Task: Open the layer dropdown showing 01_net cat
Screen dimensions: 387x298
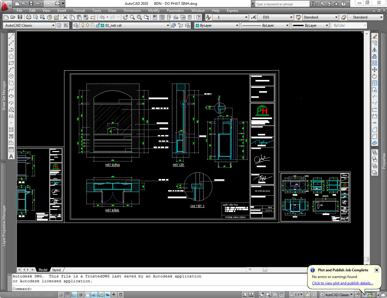Action: (x=167, y=25)
